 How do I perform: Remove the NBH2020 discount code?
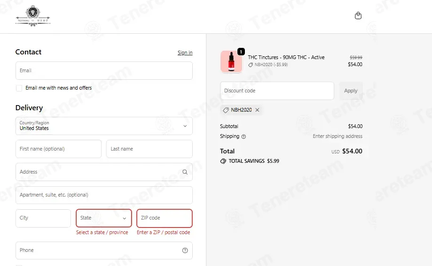(x=257, y=110)
